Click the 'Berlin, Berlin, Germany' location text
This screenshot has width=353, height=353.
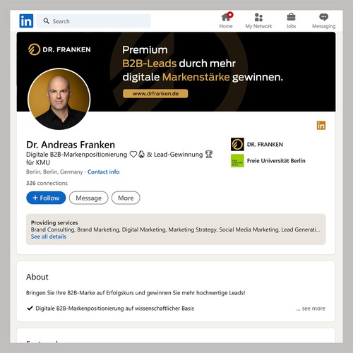[54, 172]
